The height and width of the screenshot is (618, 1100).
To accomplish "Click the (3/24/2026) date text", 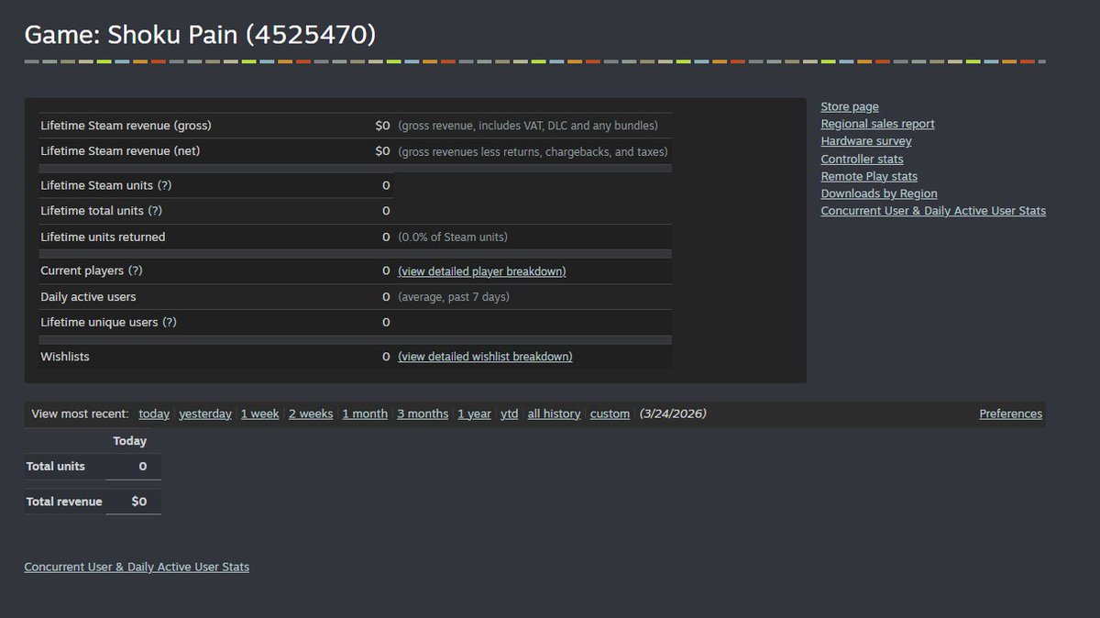I will tap(673, 414).
